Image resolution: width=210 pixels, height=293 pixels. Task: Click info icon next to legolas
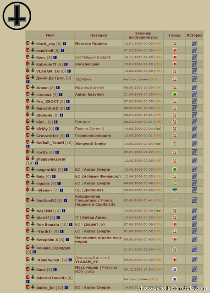coord(59,183)
